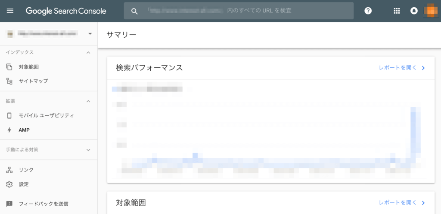Click chevron beside 検索パフォーマンス report link
The image size is (441, 214).
point(423,68)
